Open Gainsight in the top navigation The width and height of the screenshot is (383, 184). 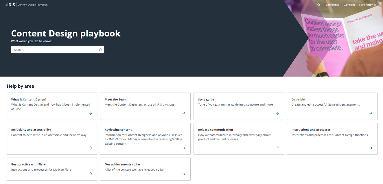pos(349,5)
